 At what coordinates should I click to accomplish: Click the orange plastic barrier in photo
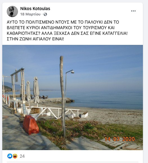pos(31,125)
